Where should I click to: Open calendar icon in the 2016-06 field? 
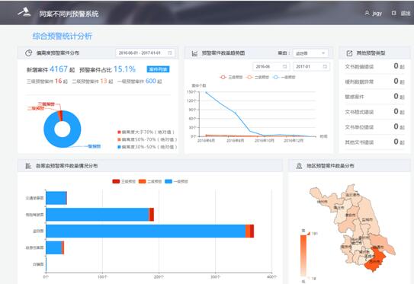point(284,66)
